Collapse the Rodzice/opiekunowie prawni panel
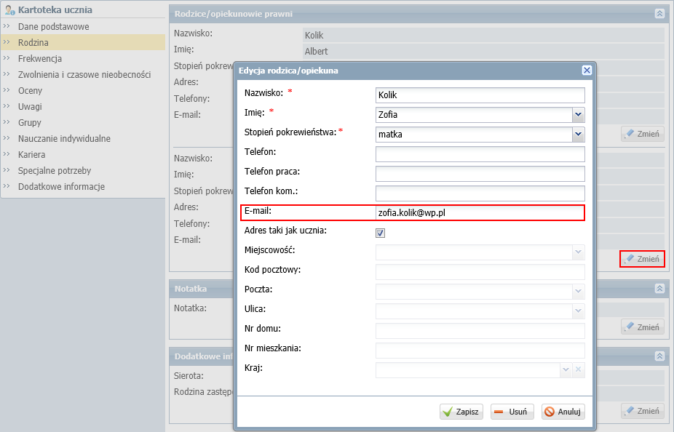The height and width of the screenshot is (432, 674). coord(660,14)
